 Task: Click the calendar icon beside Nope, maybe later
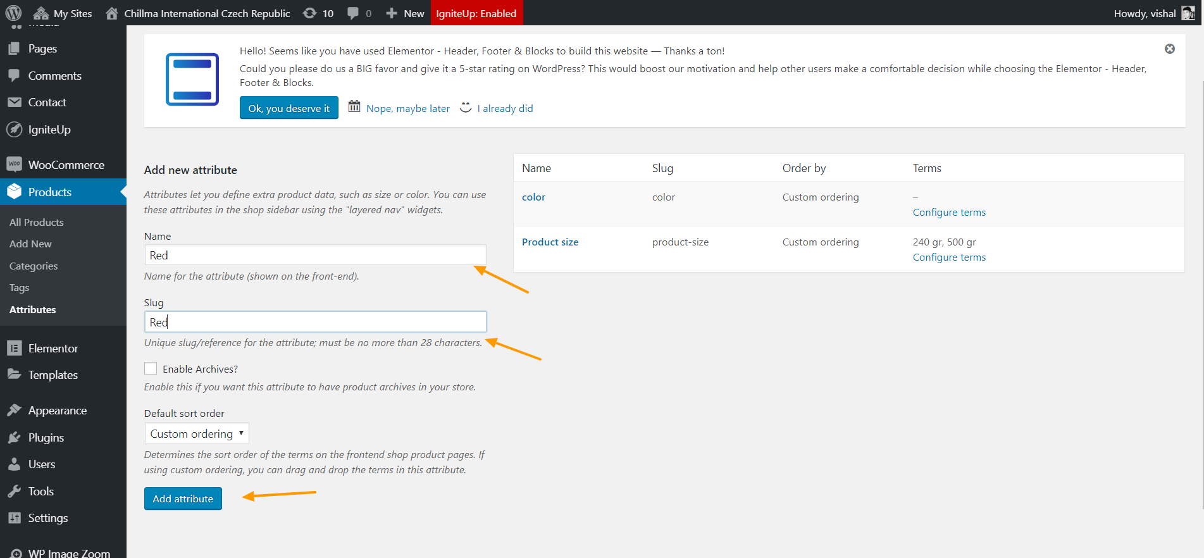[354, 107]
